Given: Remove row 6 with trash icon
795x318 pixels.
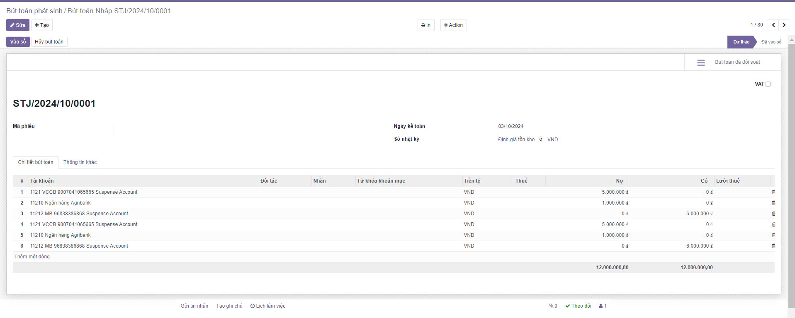Looking at the screenshot, I should [x=773, y=246].
